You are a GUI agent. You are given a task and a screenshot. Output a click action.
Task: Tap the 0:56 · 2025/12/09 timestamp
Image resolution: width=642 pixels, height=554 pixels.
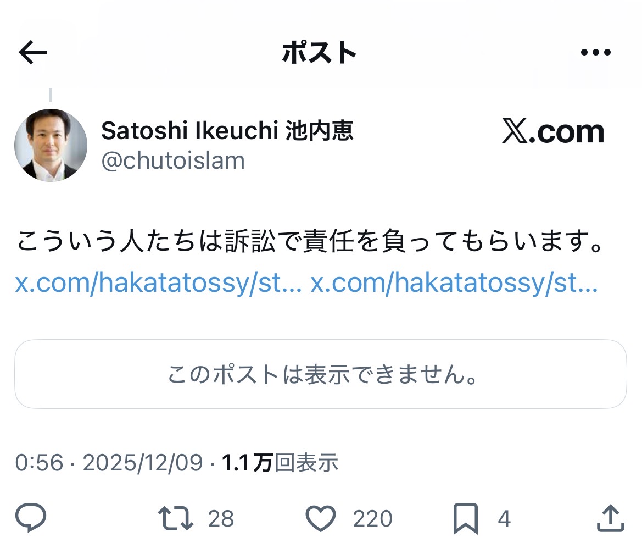coord(109,463)
